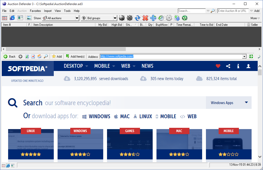Click the magnifier search icon in menu bar

tap(213, 11)
